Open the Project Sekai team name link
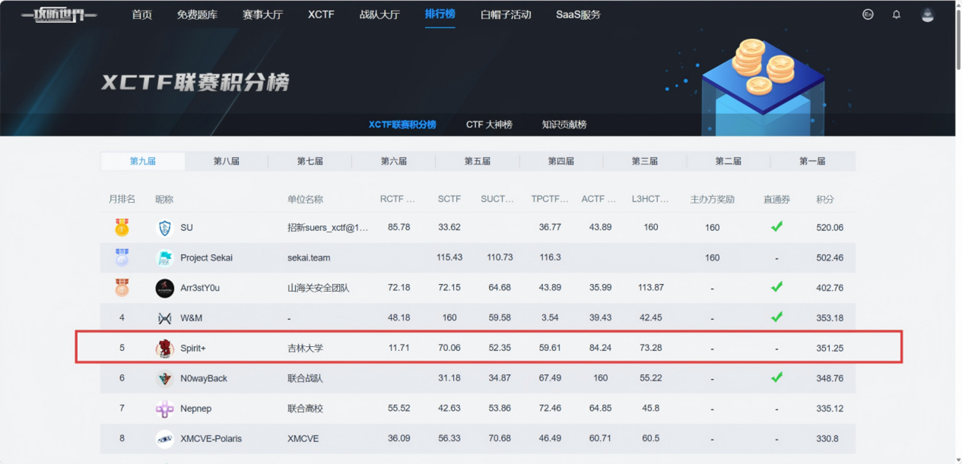 [206, 258]
